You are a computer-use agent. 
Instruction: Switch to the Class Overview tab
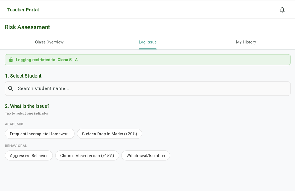(x=49, y=42)
